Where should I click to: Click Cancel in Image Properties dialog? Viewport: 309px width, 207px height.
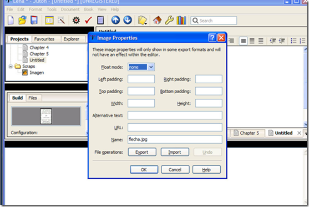[x=175, y=170]
